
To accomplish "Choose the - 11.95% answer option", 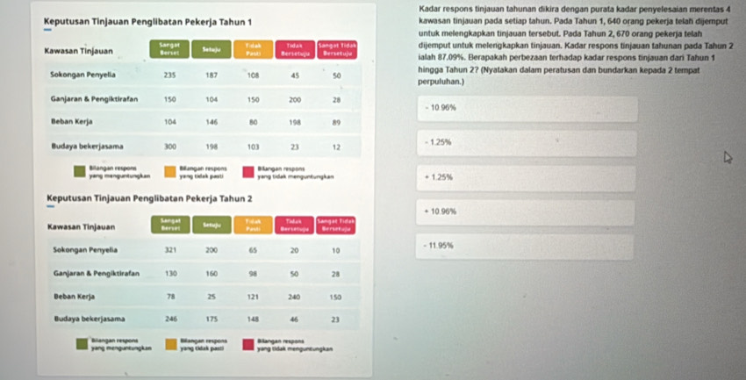I will click(x=524, y=247).
